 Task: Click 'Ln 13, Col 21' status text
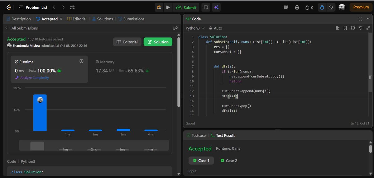pyautogui.click(x=359, y=124)
